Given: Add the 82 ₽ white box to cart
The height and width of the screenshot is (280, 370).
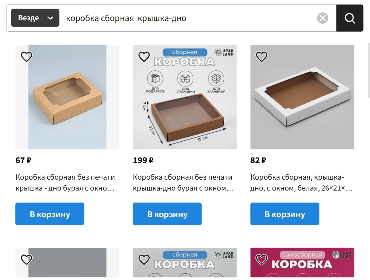Looking at the screenshot, I should (285, 214).
